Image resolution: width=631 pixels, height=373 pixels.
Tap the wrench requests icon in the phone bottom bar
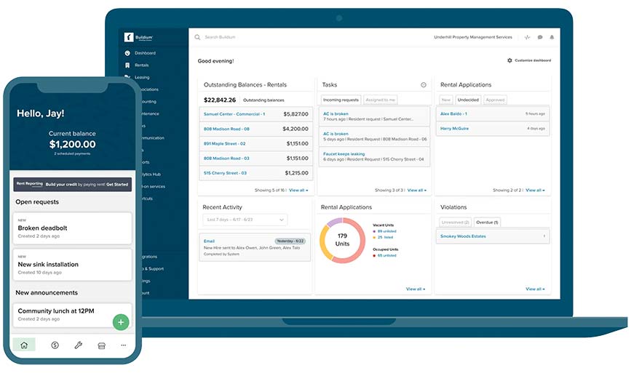(x=79, y=345)
